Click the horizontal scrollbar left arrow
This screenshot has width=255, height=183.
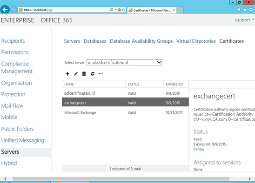pos(6,179)
